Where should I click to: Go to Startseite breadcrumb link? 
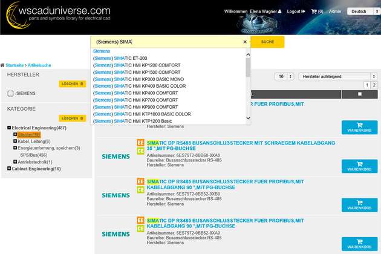15,65
